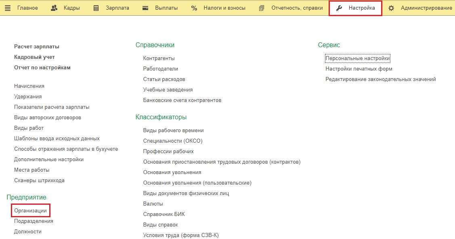Open Статьи расходов directory
Screen dimensions: 455x239
tap(164, 79)
